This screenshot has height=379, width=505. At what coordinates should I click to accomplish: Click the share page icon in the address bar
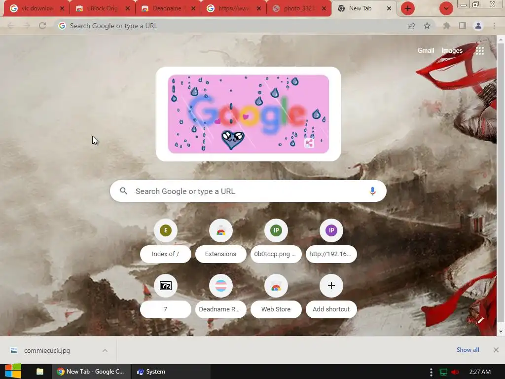[411, 26]
